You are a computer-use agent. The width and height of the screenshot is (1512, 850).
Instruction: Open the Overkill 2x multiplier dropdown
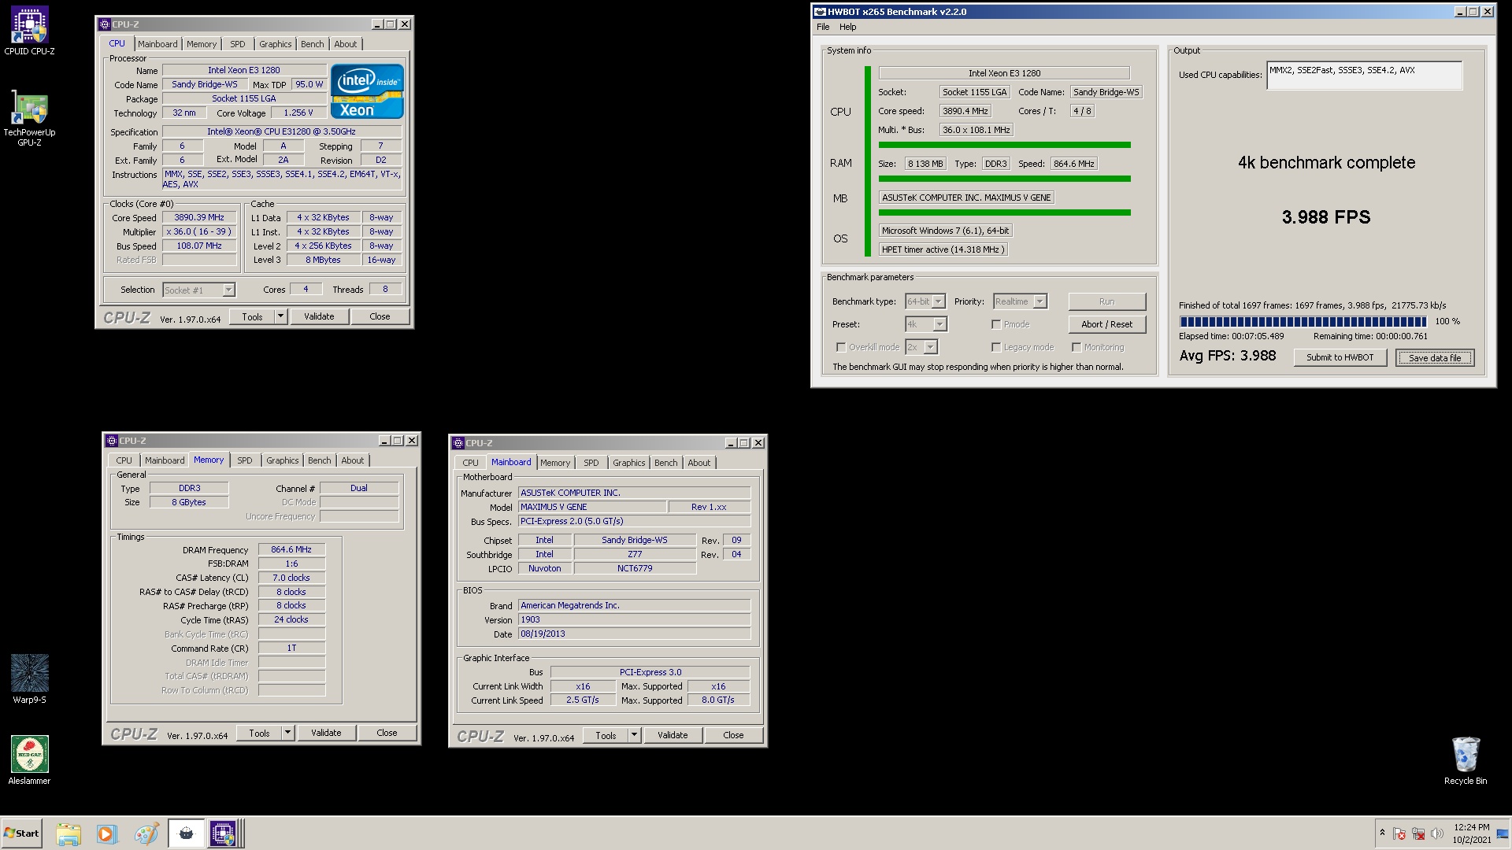coord(921,347)
